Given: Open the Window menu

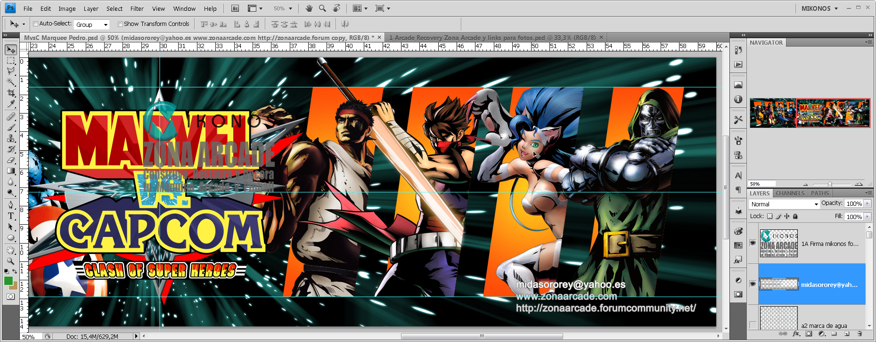Looking at the screenshot, I should [x=184, y=8].
